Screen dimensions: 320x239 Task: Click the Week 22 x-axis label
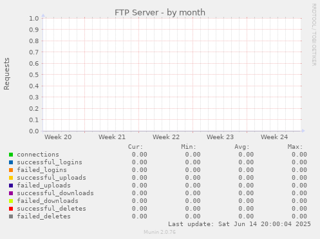pos(166,137)
